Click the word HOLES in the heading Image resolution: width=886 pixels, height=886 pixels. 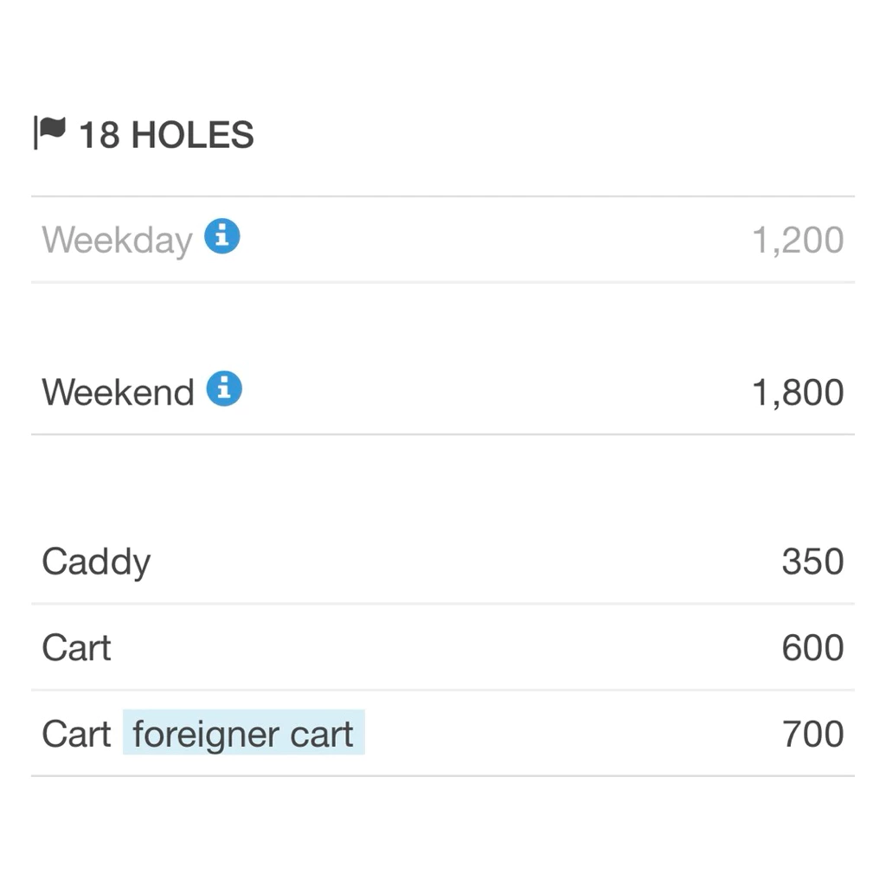tap(193, 135)
